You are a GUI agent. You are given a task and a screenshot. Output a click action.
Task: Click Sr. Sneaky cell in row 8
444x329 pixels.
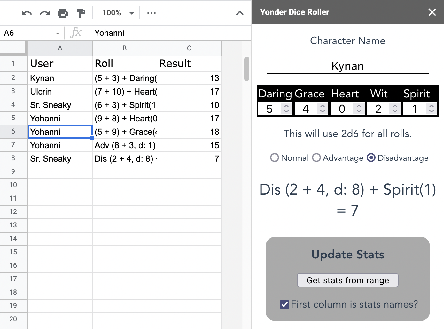[60, 158]
